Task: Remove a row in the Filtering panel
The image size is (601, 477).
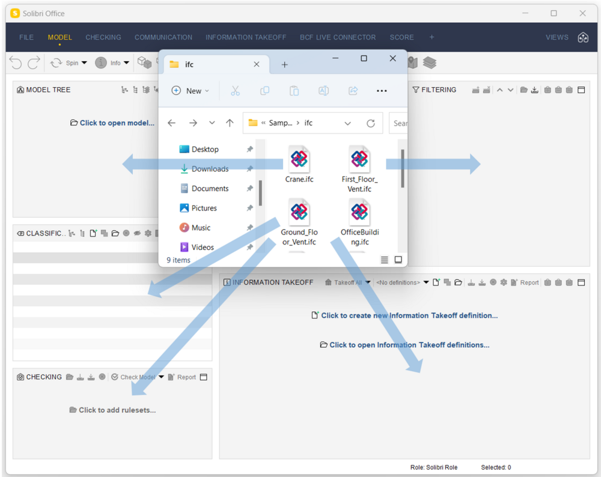Action: 486,90
